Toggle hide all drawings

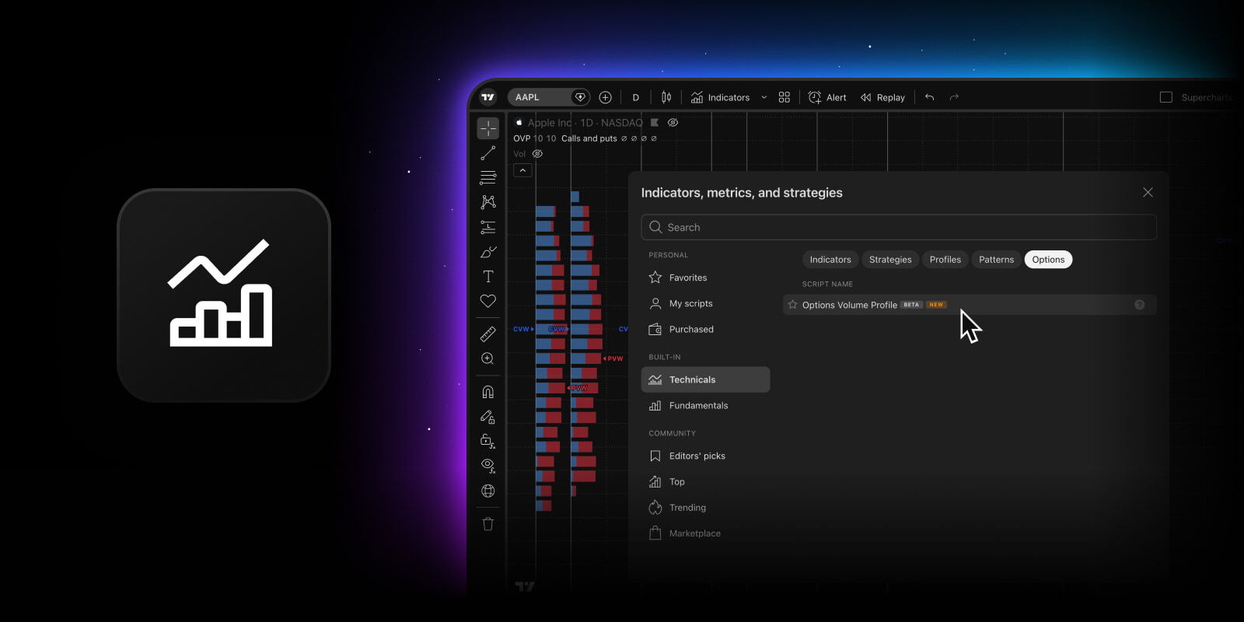point(488,466)
